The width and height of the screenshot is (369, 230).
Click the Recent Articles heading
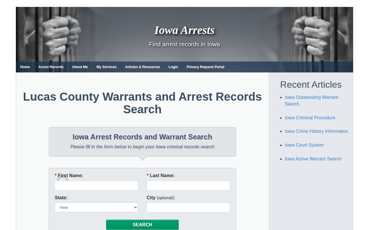[x=311, y=85]
